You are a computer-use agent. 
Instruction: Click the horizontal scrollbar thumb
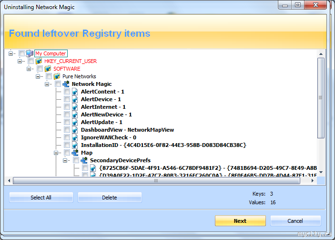click(x=156, y=181)
